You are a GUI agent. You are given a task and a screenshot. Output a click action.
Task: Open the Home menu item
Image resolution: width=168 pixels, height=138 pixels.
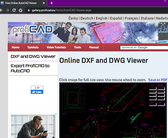[16, 47]
